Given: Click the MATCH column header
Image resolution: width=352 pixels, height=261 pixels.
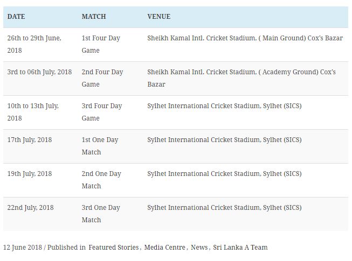Looking at the screenshot, I should 94,17.
